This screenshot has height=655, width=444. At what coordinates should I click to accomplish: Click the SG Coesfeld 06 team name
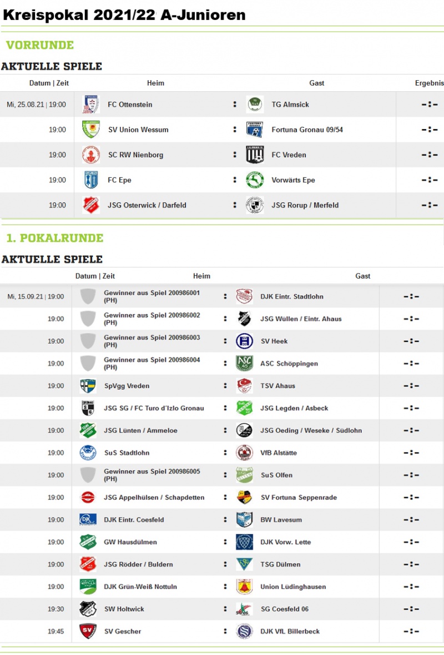click(284, 609)
